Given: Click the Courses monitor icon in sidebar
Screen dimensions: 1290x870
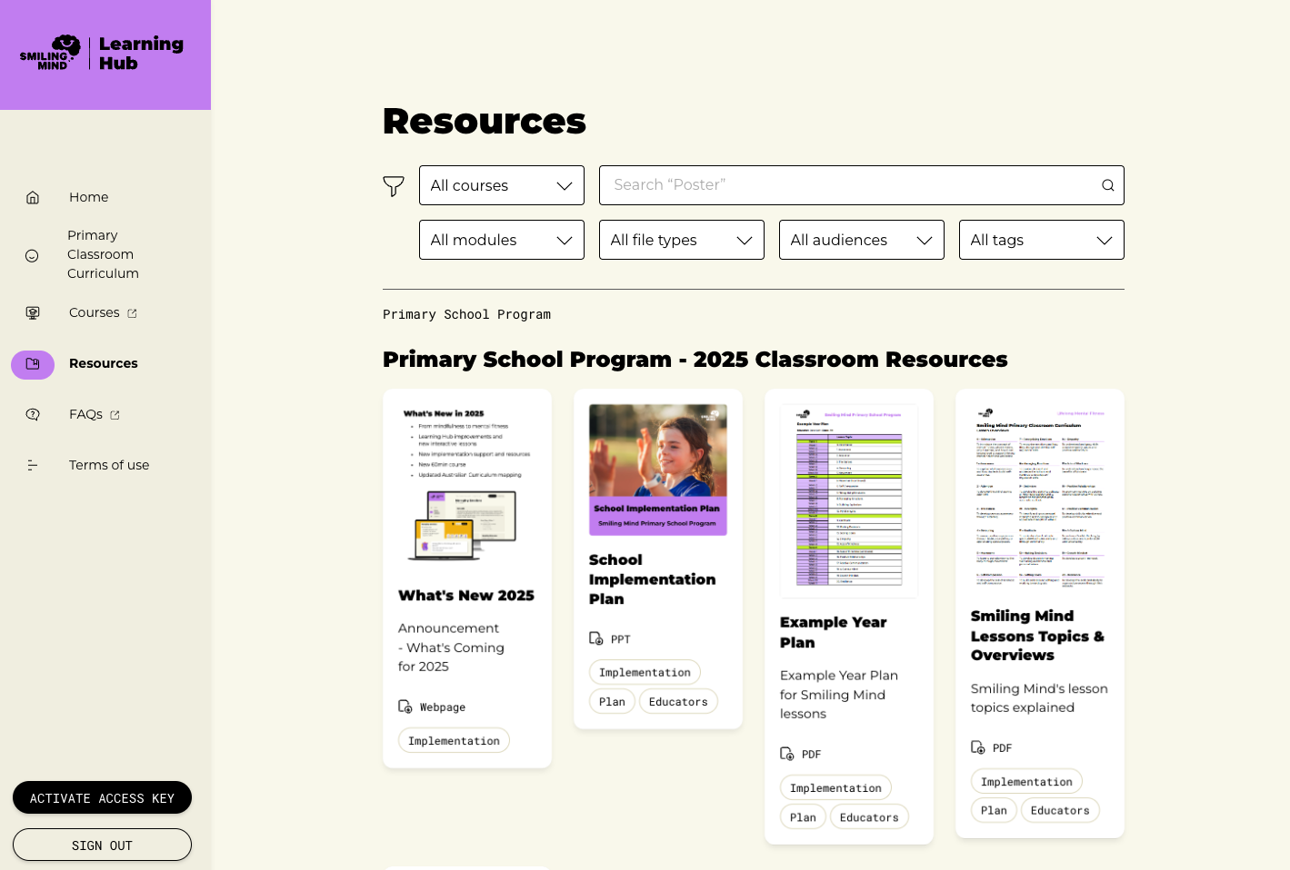Looking at the screenshot, I should (x=33, y=312).
